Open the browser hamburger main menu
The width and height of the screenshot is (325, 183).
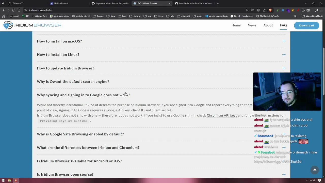[321, 10]
